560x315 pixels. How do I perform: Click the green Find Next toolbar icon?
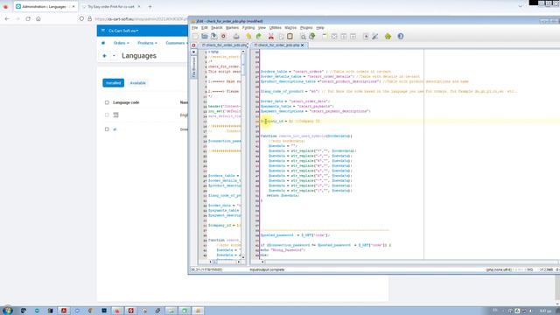(x=312, y=37)
